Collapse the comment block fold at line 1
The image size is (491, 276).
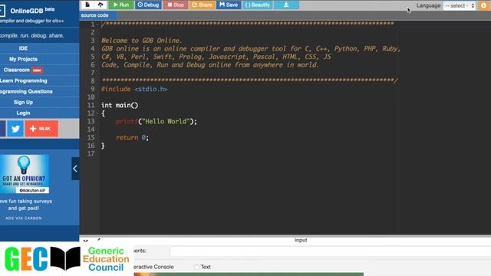pyautogui.click(x=97, y=25)
